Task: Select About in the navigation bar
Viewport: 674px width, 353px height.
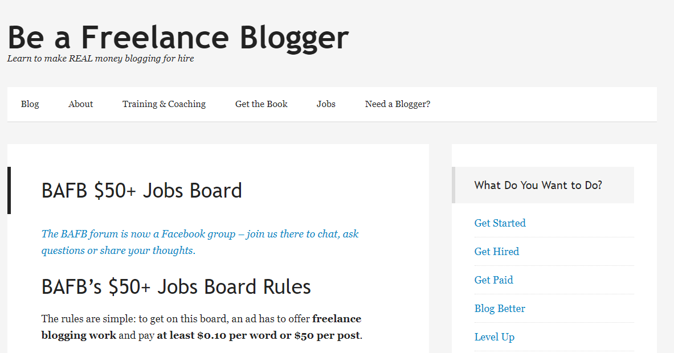Action: [x=80, y=104]
